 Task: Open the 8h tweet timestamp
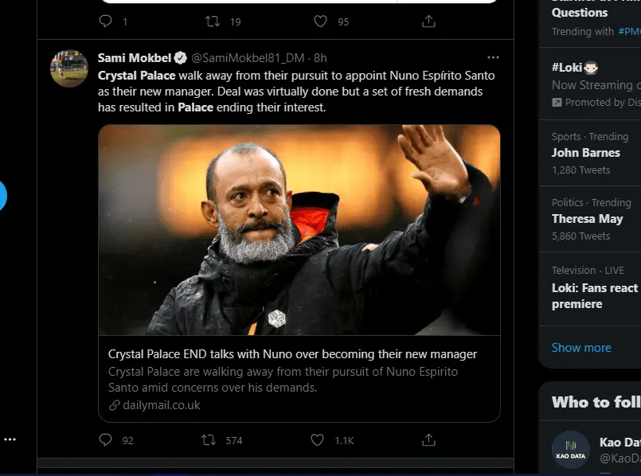coord(320,58)
